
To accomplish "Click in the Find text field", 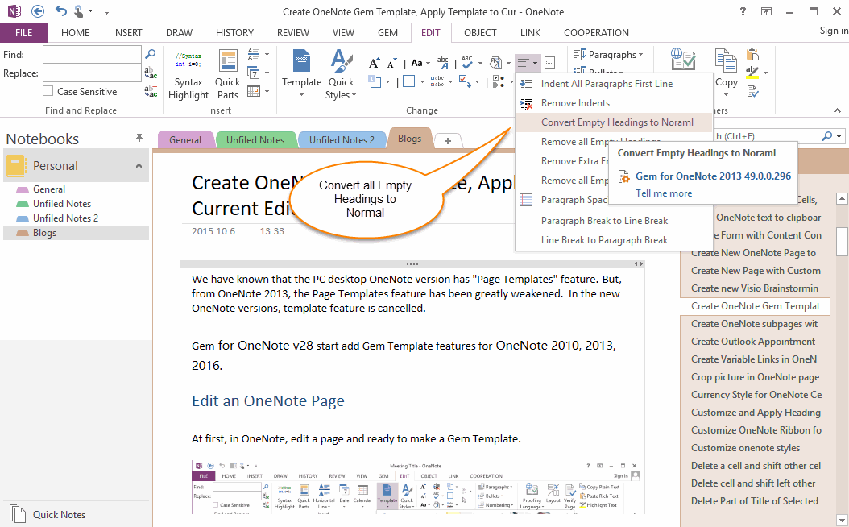I will click(x=92, y=54).
